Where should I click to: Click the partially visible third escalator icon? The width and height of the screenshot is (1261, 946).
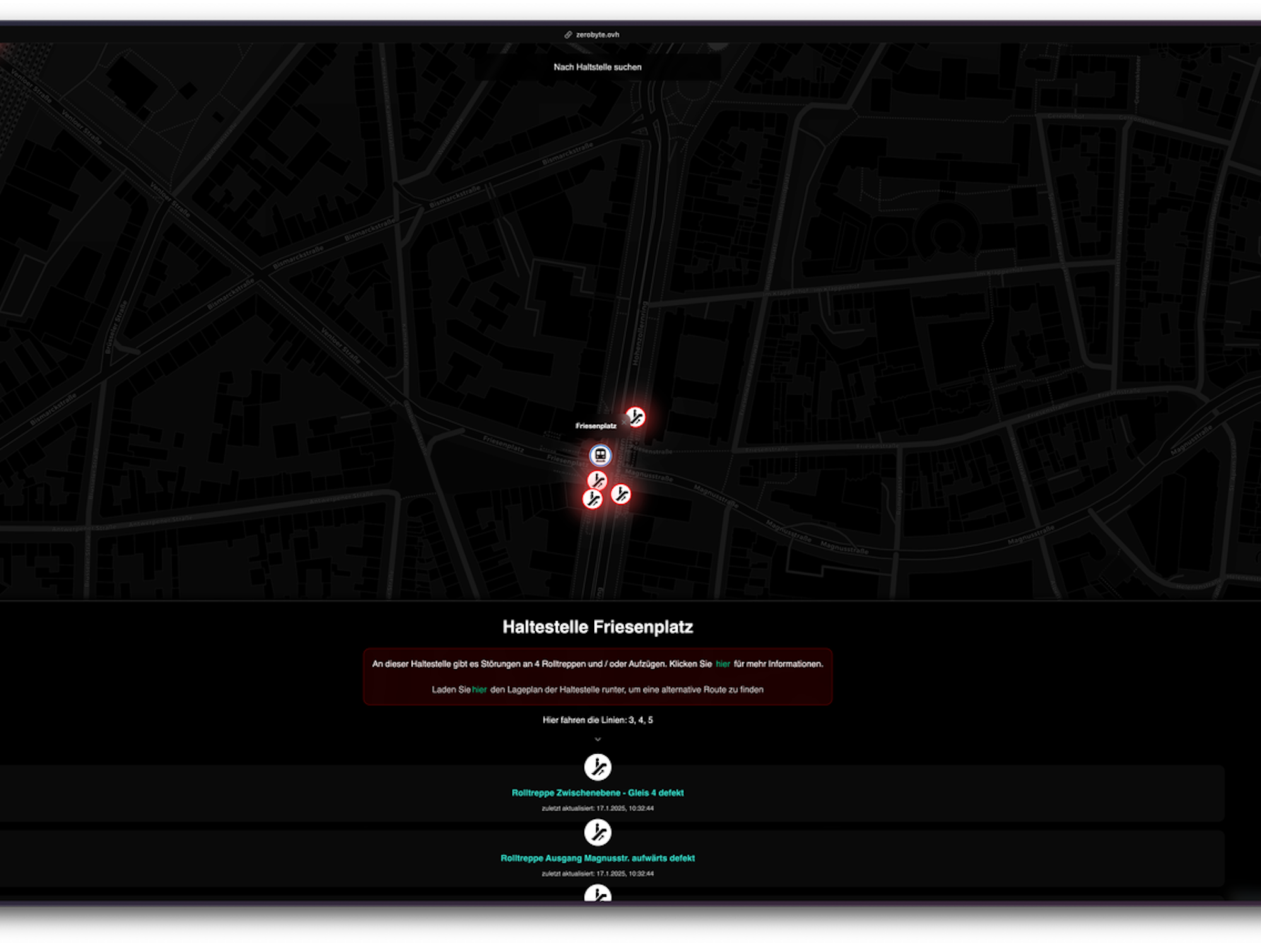(x=597, y=894)
